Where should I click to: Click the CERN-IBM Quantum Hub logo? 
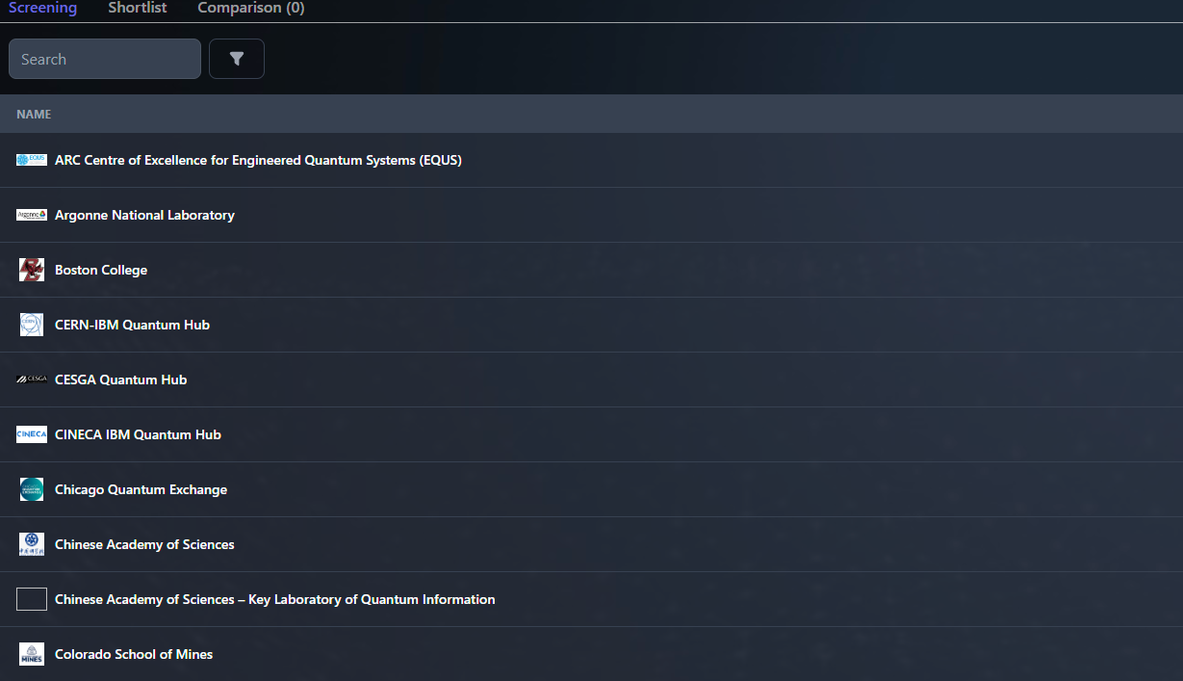(32, 325)
